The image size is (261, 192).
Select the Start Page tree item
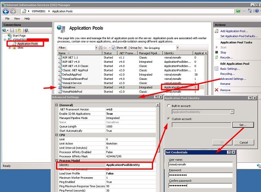point(19,36)
